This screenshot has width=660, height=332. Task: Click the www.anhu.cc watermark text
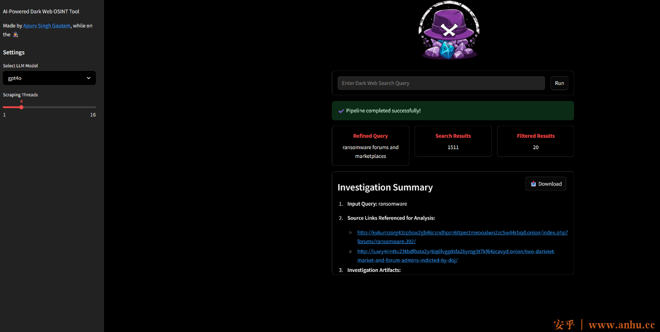621,325
